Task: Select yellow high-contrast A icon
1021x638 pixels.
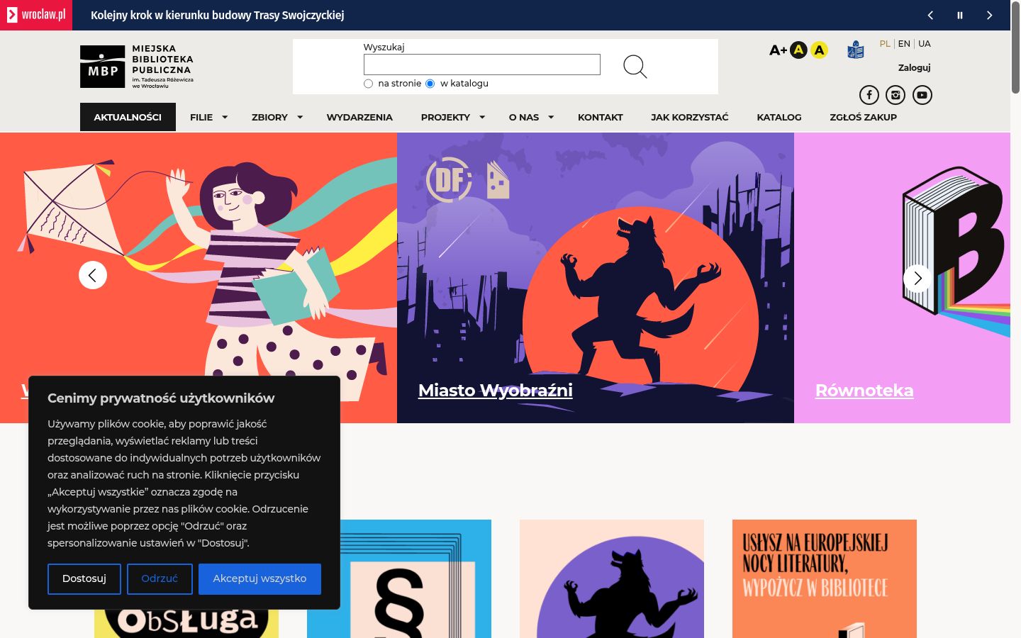Action: [819, 50]
